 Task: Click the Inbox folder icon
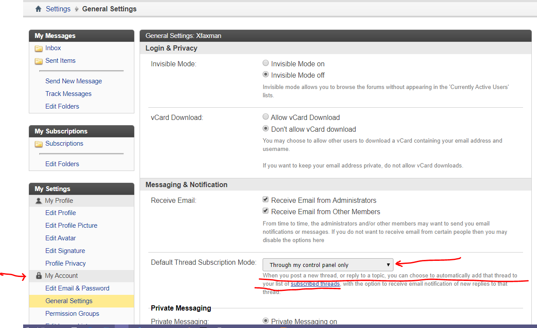(39, 48)
